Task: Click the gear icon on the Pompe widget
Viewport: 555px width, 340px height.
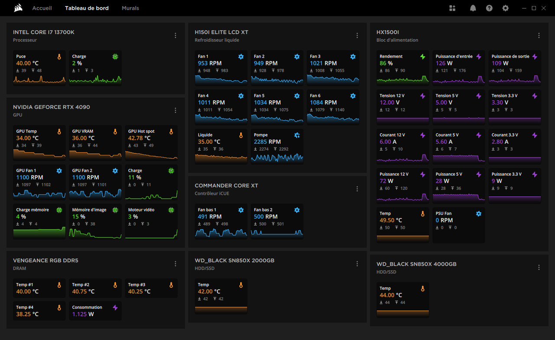Action: [297, 135]
